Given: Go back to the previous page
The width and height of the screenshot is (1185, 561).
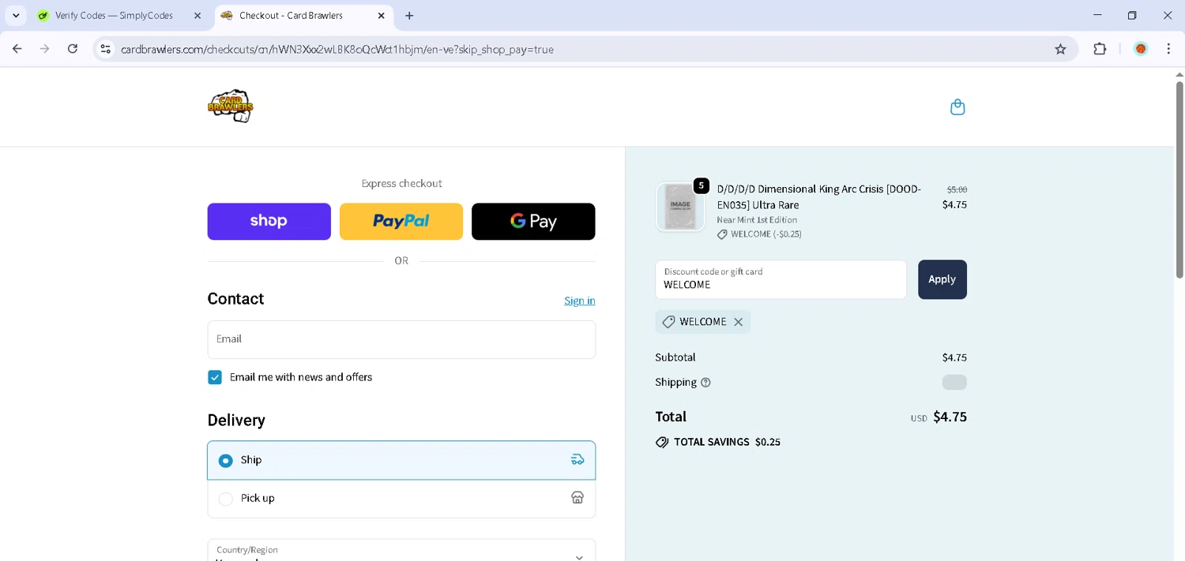Looking at the screenshot, I should (x=17, y=49).
